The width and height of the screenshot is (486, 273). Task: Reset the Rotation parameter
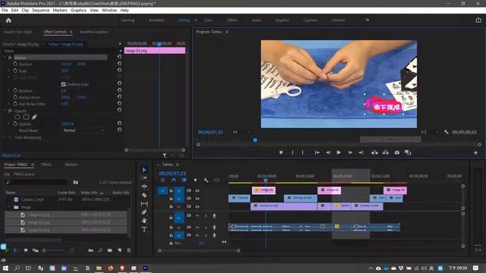119,90
